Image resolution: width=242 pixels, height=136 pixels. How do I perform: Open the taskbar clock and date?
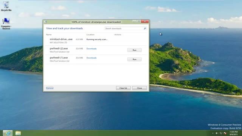(234, 133)
